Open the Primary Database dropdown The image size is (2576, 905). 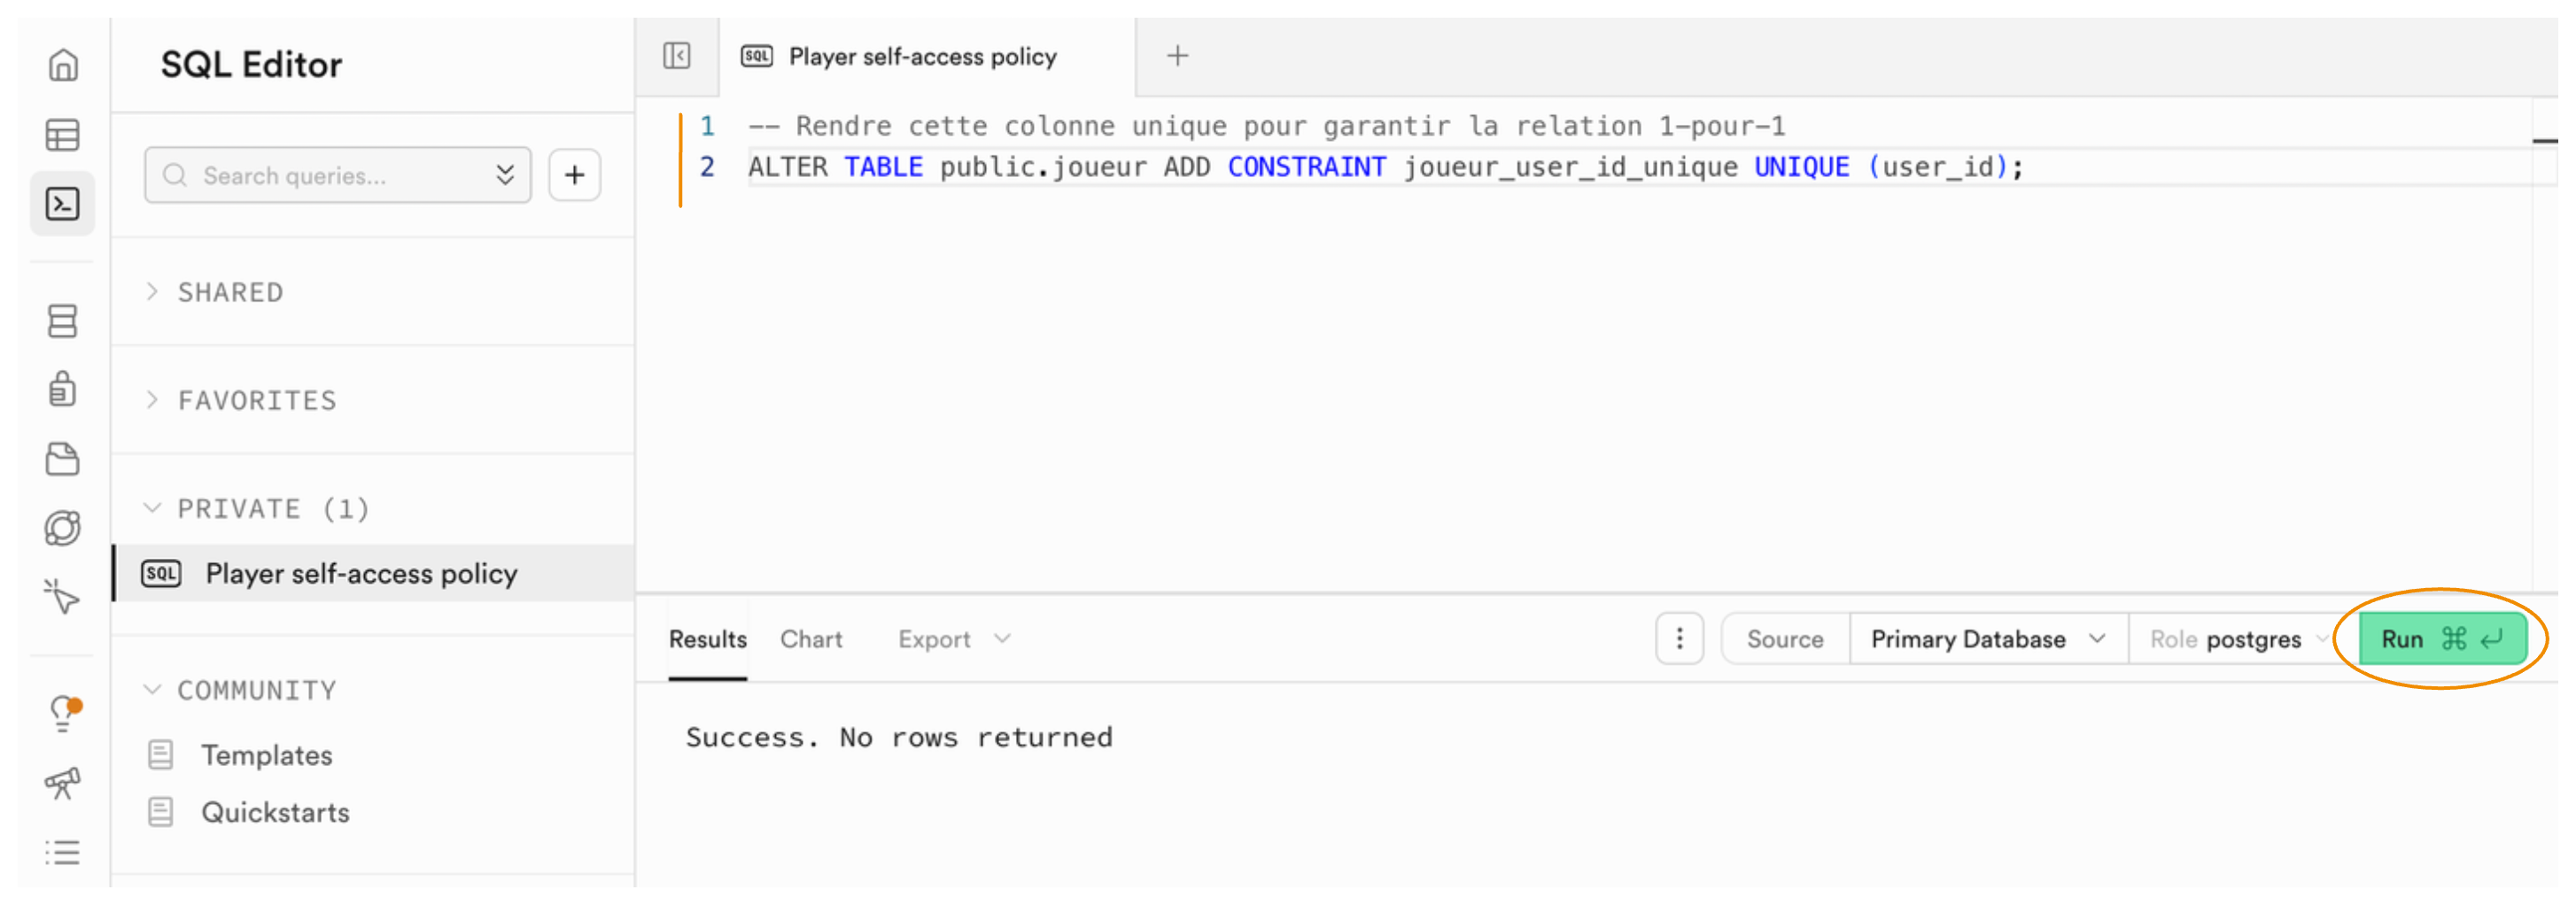tap(1987, 639)
